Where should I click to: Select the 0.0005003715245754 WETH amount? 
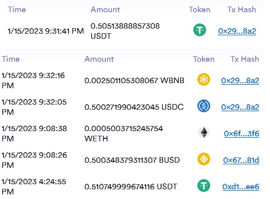point(124,134)
